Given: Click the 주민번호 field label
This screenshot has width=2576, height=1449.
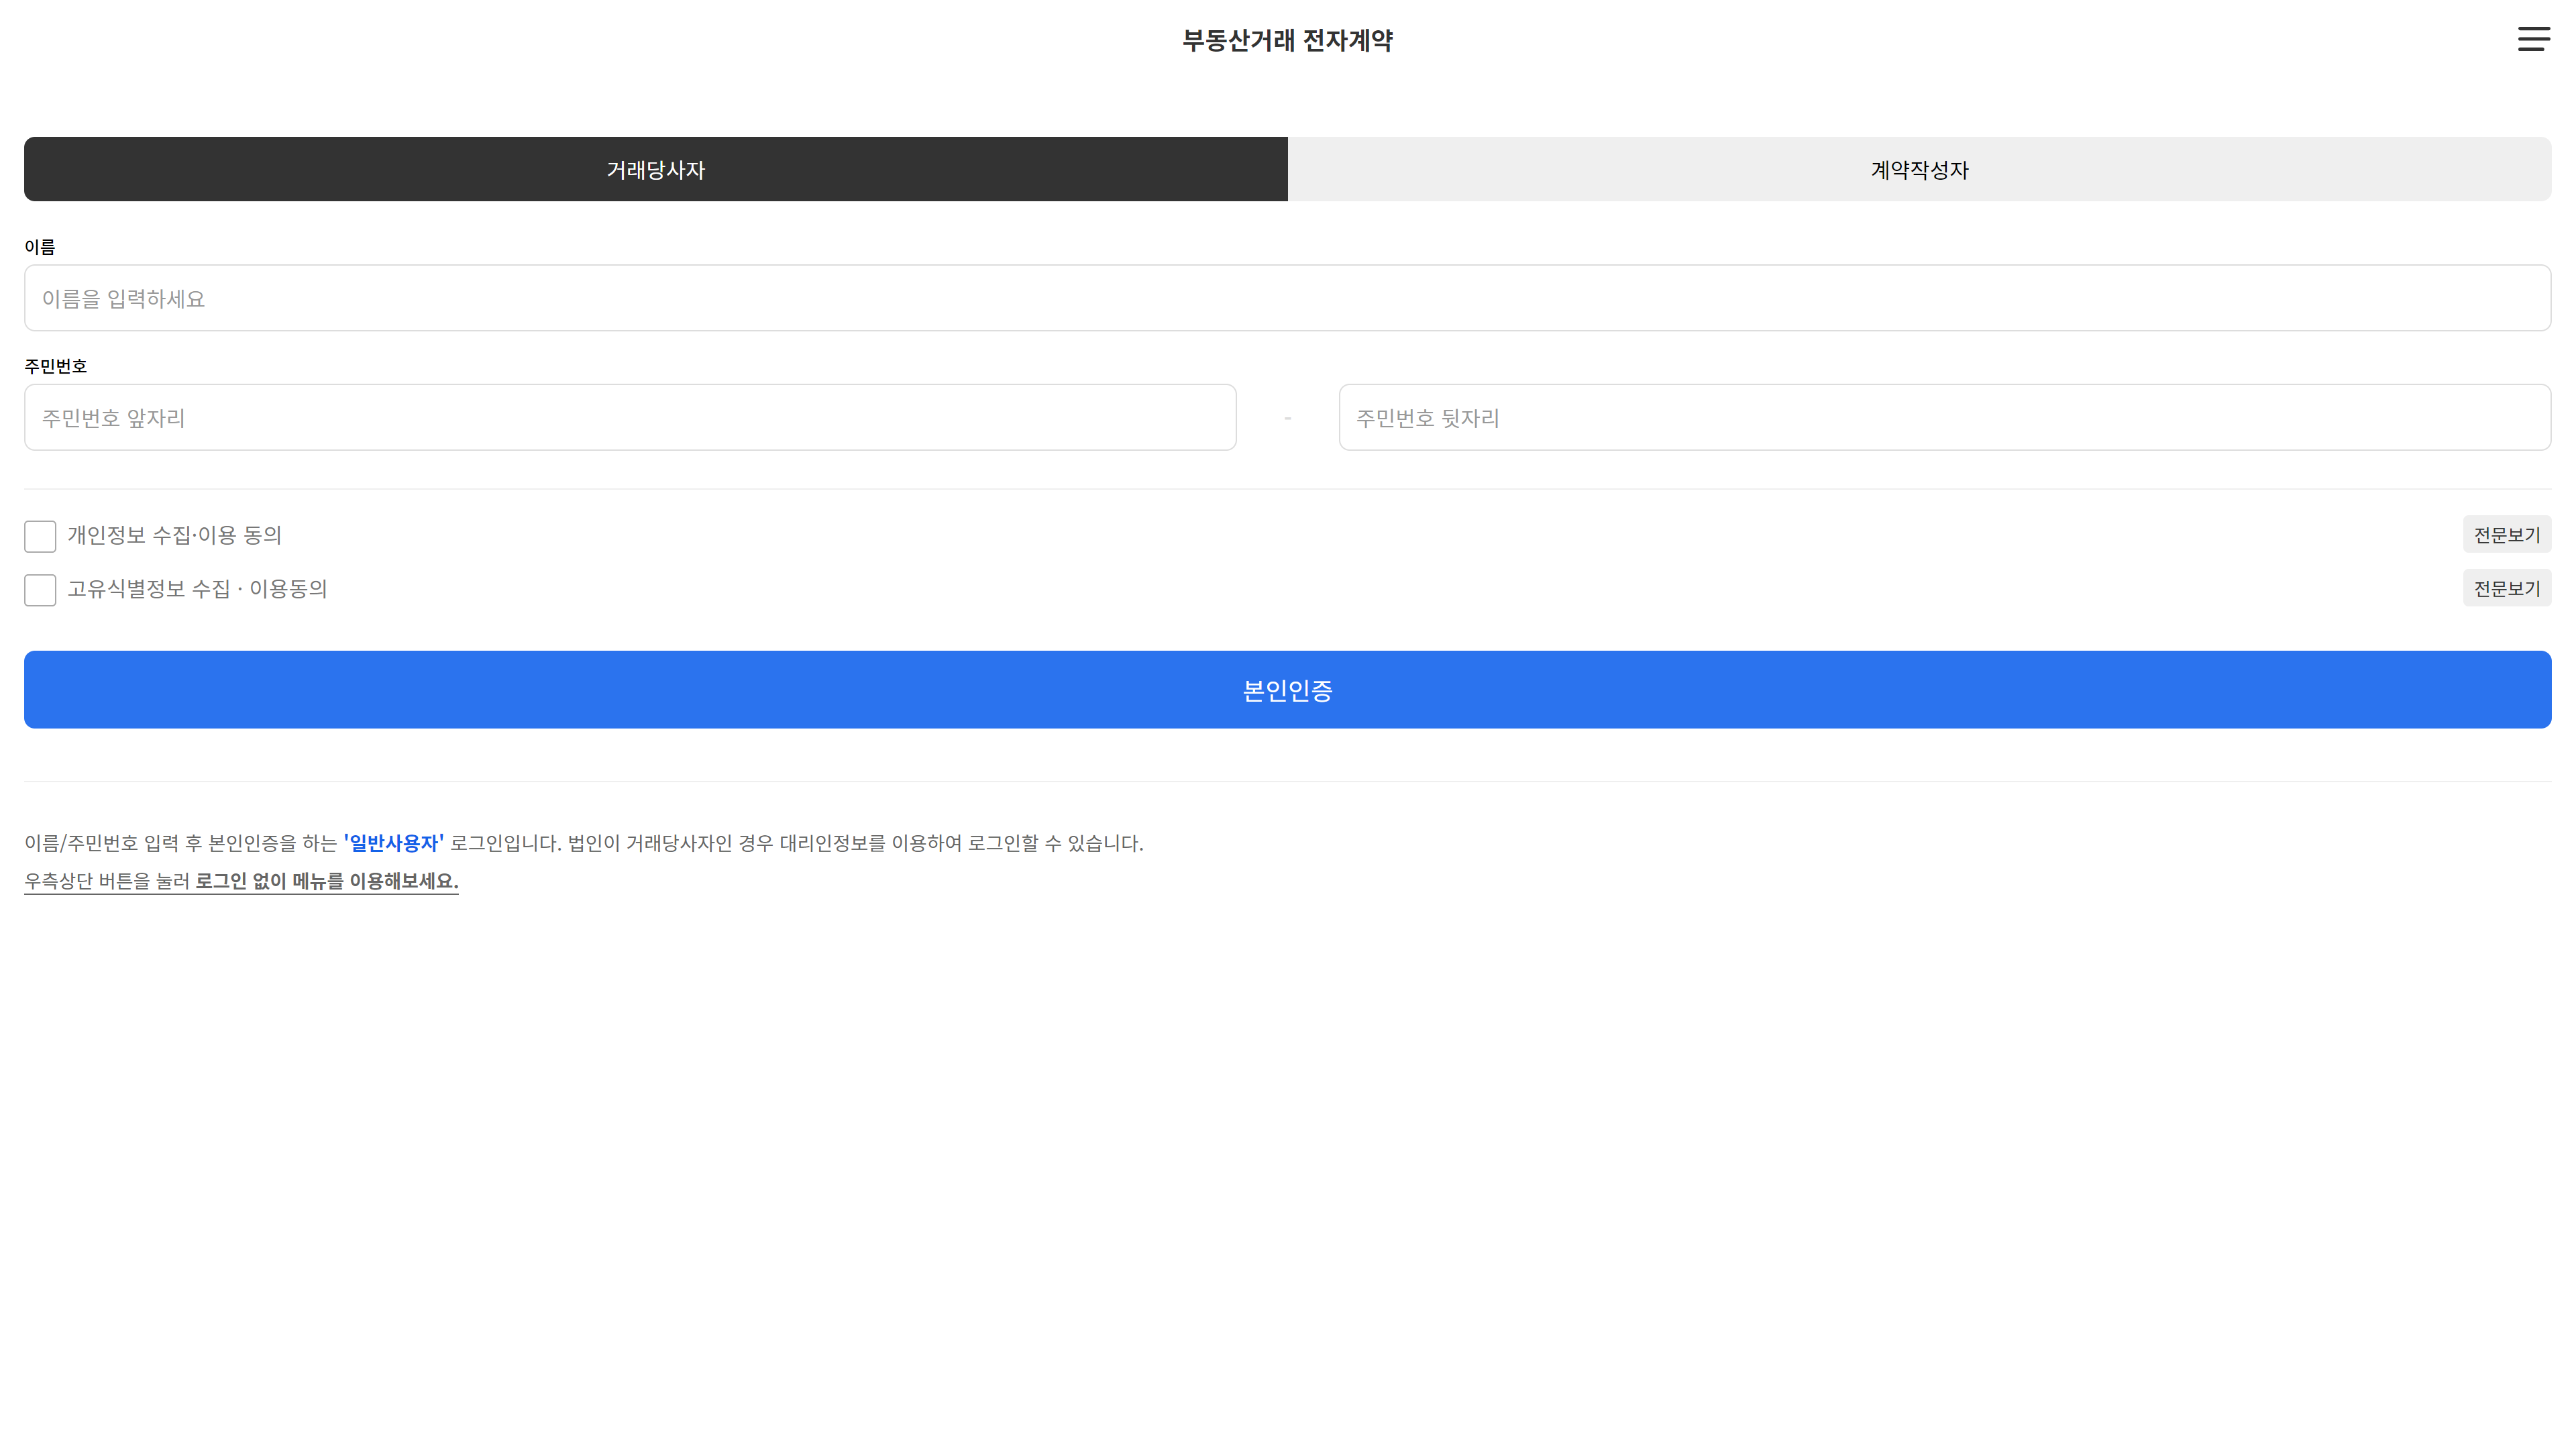Looking at the screenshot, I should (x=55, y=366).
